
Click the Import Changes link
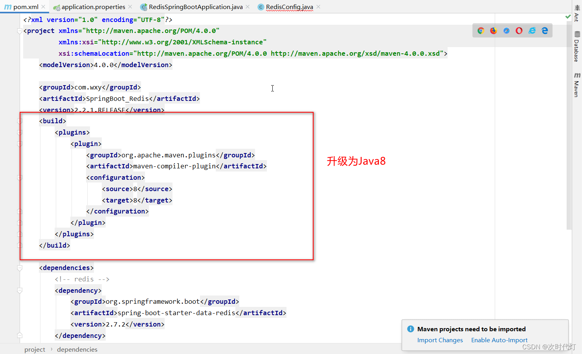pyautogui.click(x=440, y=340)
